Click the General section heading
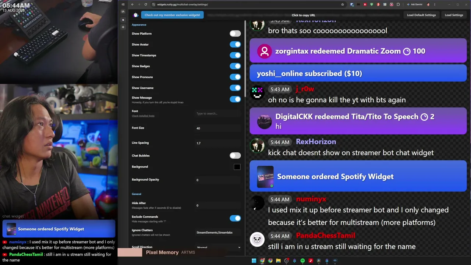 [137, 194]
